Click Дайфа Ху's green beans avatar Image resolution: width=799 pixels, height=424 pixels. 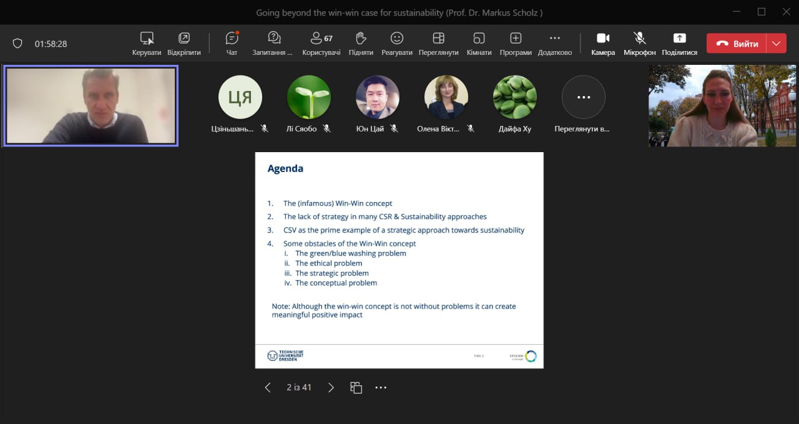(x=515, y=97)
